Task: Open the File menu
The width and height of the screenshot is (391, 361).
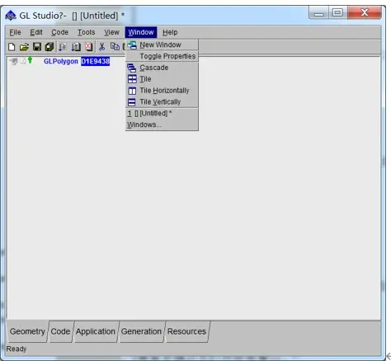Action: pyautogui.click(x=15, y=32)
